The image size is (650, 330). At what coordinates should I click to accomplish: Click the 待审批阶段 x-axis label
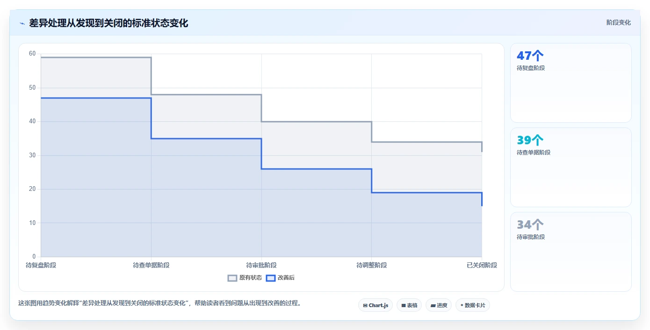(x=261, y=265)
